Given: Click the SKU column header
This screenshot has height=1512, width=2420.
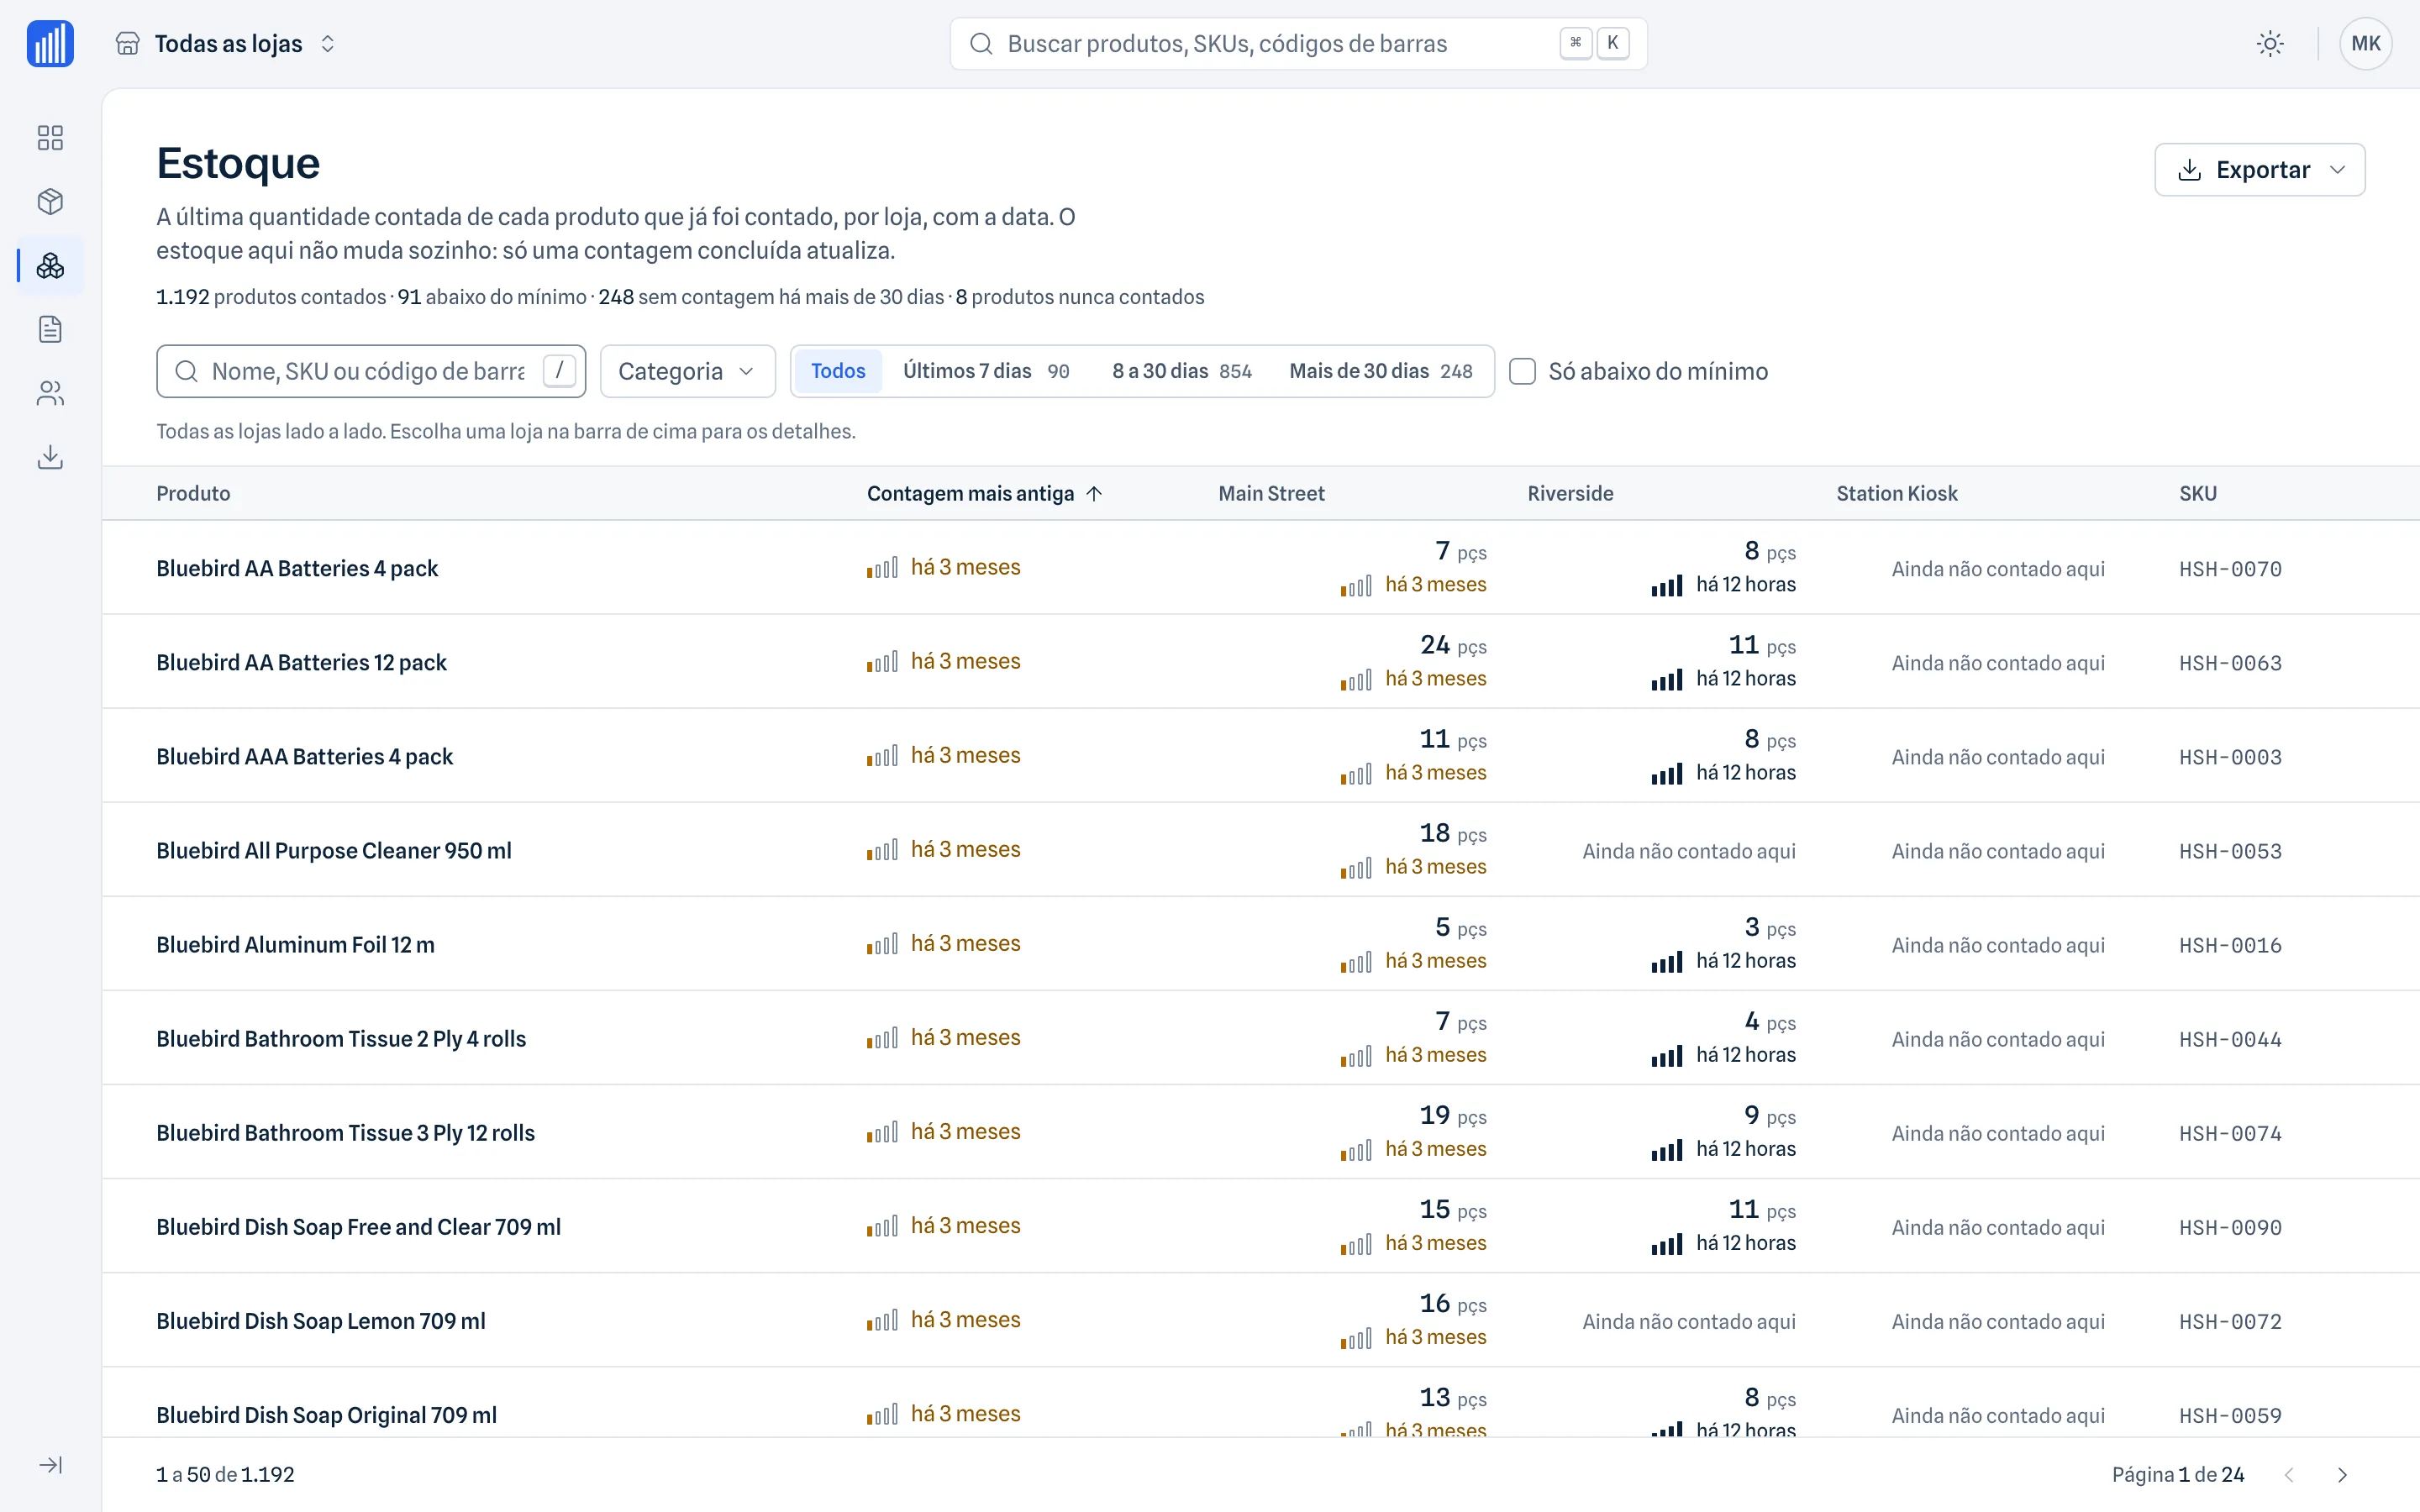Looking at the screenshot, I should pos(2198,494).
